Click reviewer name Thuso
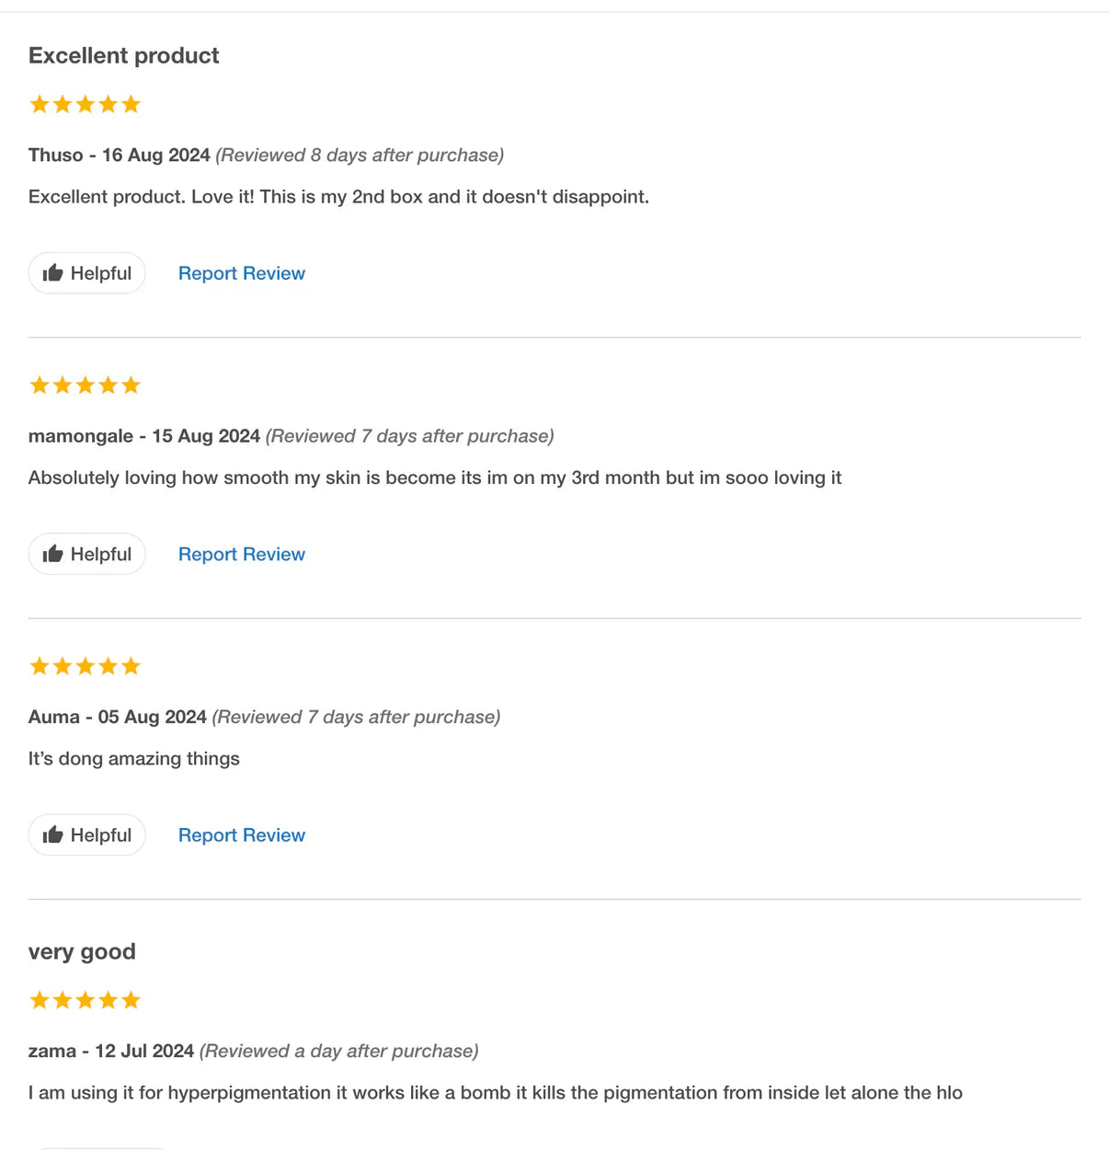Viewport: 1109px width, 1150px height. coord(55,155)
